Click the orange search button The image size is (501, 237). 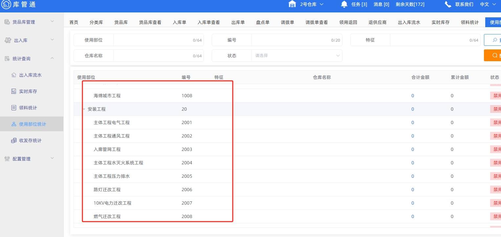[493, 55]
